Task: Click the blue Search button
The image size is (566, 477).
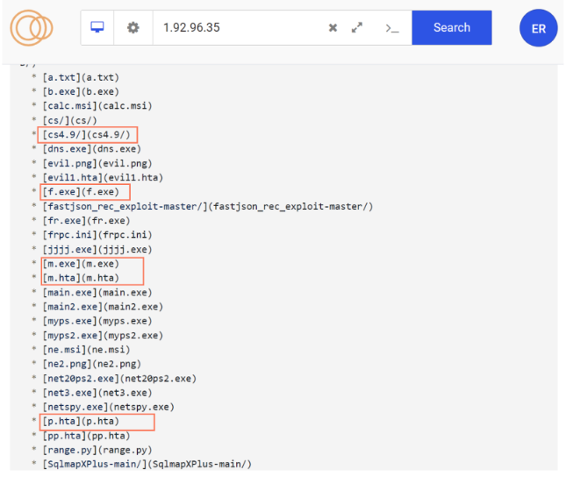Action: pyautogui.click(x=452, y=27)
